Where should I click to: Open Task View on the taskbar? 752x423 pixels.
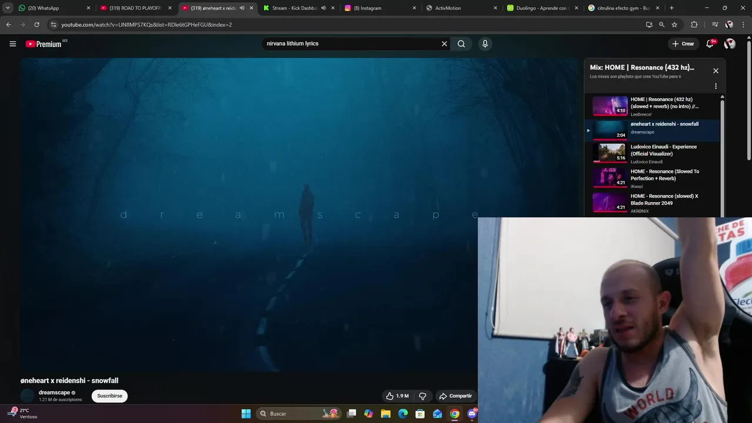coord(351,414)
